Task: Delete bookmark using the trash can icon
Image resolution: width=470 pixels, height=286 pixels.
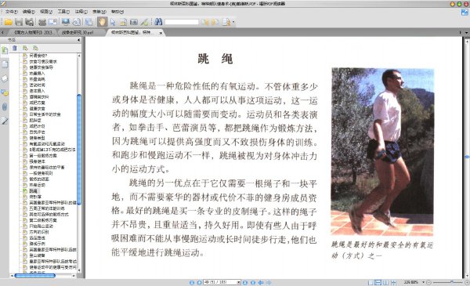Action: click(15, 48)
